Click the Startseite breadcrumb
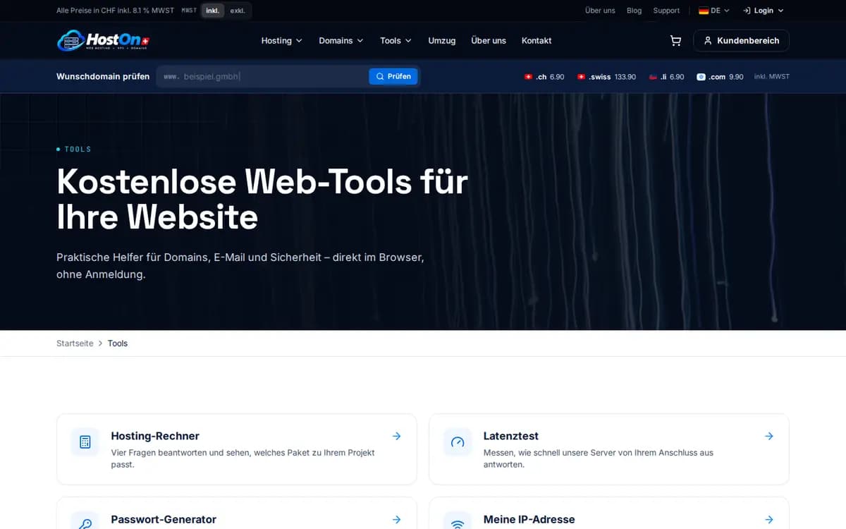The image size is (846, 529). point(75,343)
